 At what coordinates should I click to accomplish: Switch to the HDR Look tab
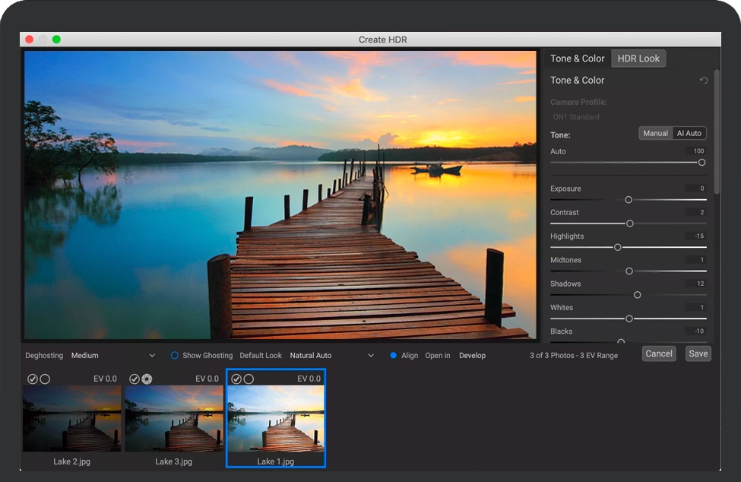click(x=638, y=59)
